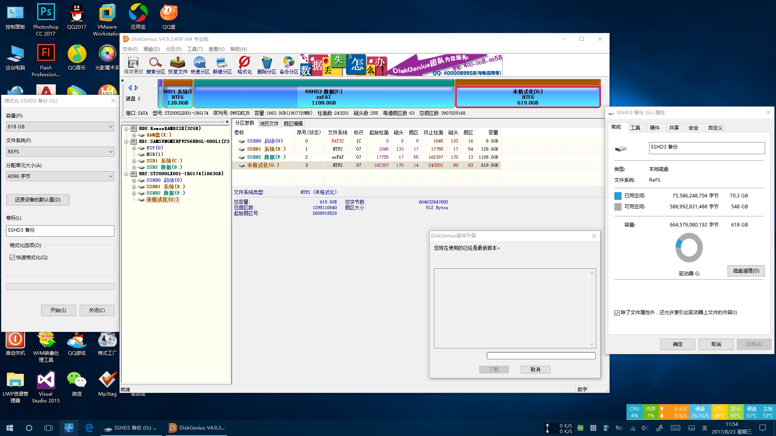Switch to 扇区编辑 tab
This screenshot has width=776, height=436.
coord(293,124)
